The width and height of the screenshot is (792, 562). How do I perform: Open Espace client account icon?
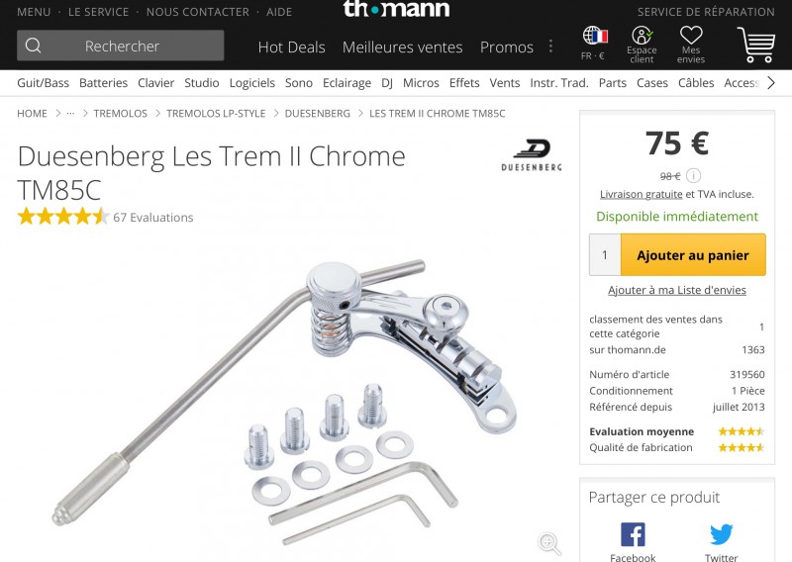coord(642,36)
